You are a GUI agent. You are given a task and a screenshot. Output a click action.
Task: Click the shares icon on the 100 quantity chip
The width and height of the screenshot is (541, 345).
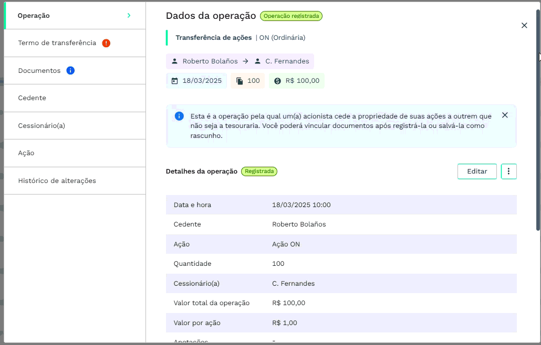pos(240,80)
